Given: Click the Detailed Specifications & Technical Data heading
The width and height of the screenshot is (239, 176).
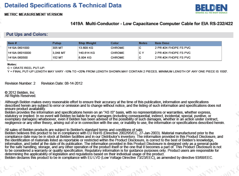Looking at the screenshot, I should pyautogui.click(x=63, y=6).
